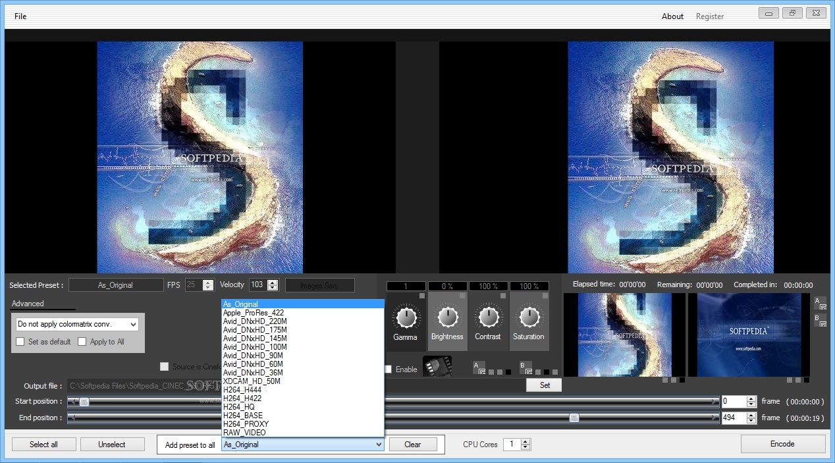Screen dimensions: 835x463
Task: Click the Clear button
Action: point(413,445)
